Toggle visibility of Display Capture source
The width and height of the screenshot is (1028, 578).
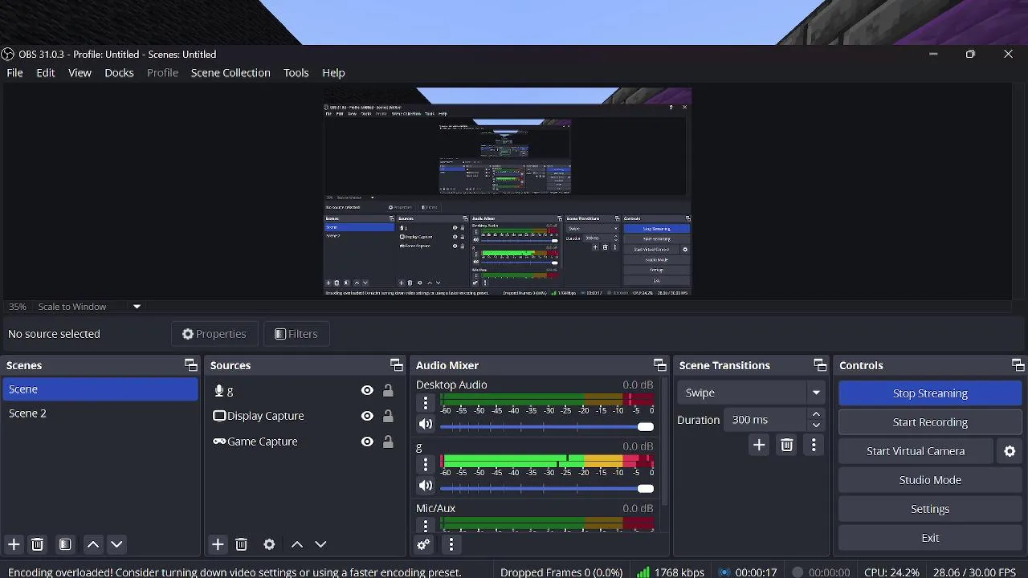point(367,416)
